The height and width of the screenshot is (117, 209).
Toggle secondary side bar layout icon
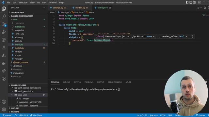pyautogui.click(x=194, y=3)
